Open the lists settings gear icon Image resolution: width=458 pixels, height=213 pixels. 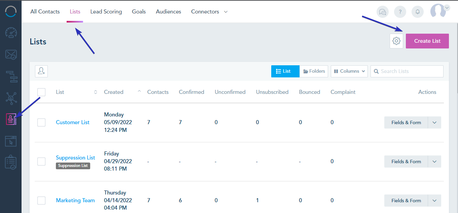(396, 41)
